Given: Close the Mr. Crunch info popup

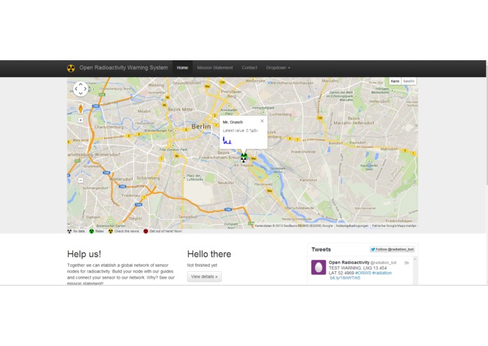Looking at the screenshot, I should pyautogui.click(x=262, y=121).
